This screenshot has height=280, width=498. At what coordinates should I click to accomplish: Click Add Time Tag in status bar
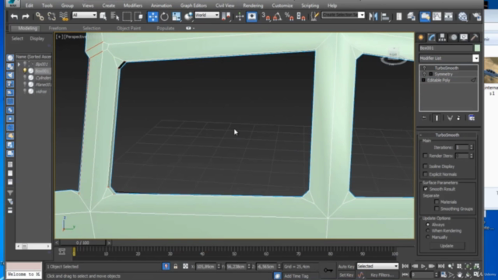click(x=296, y=276)
